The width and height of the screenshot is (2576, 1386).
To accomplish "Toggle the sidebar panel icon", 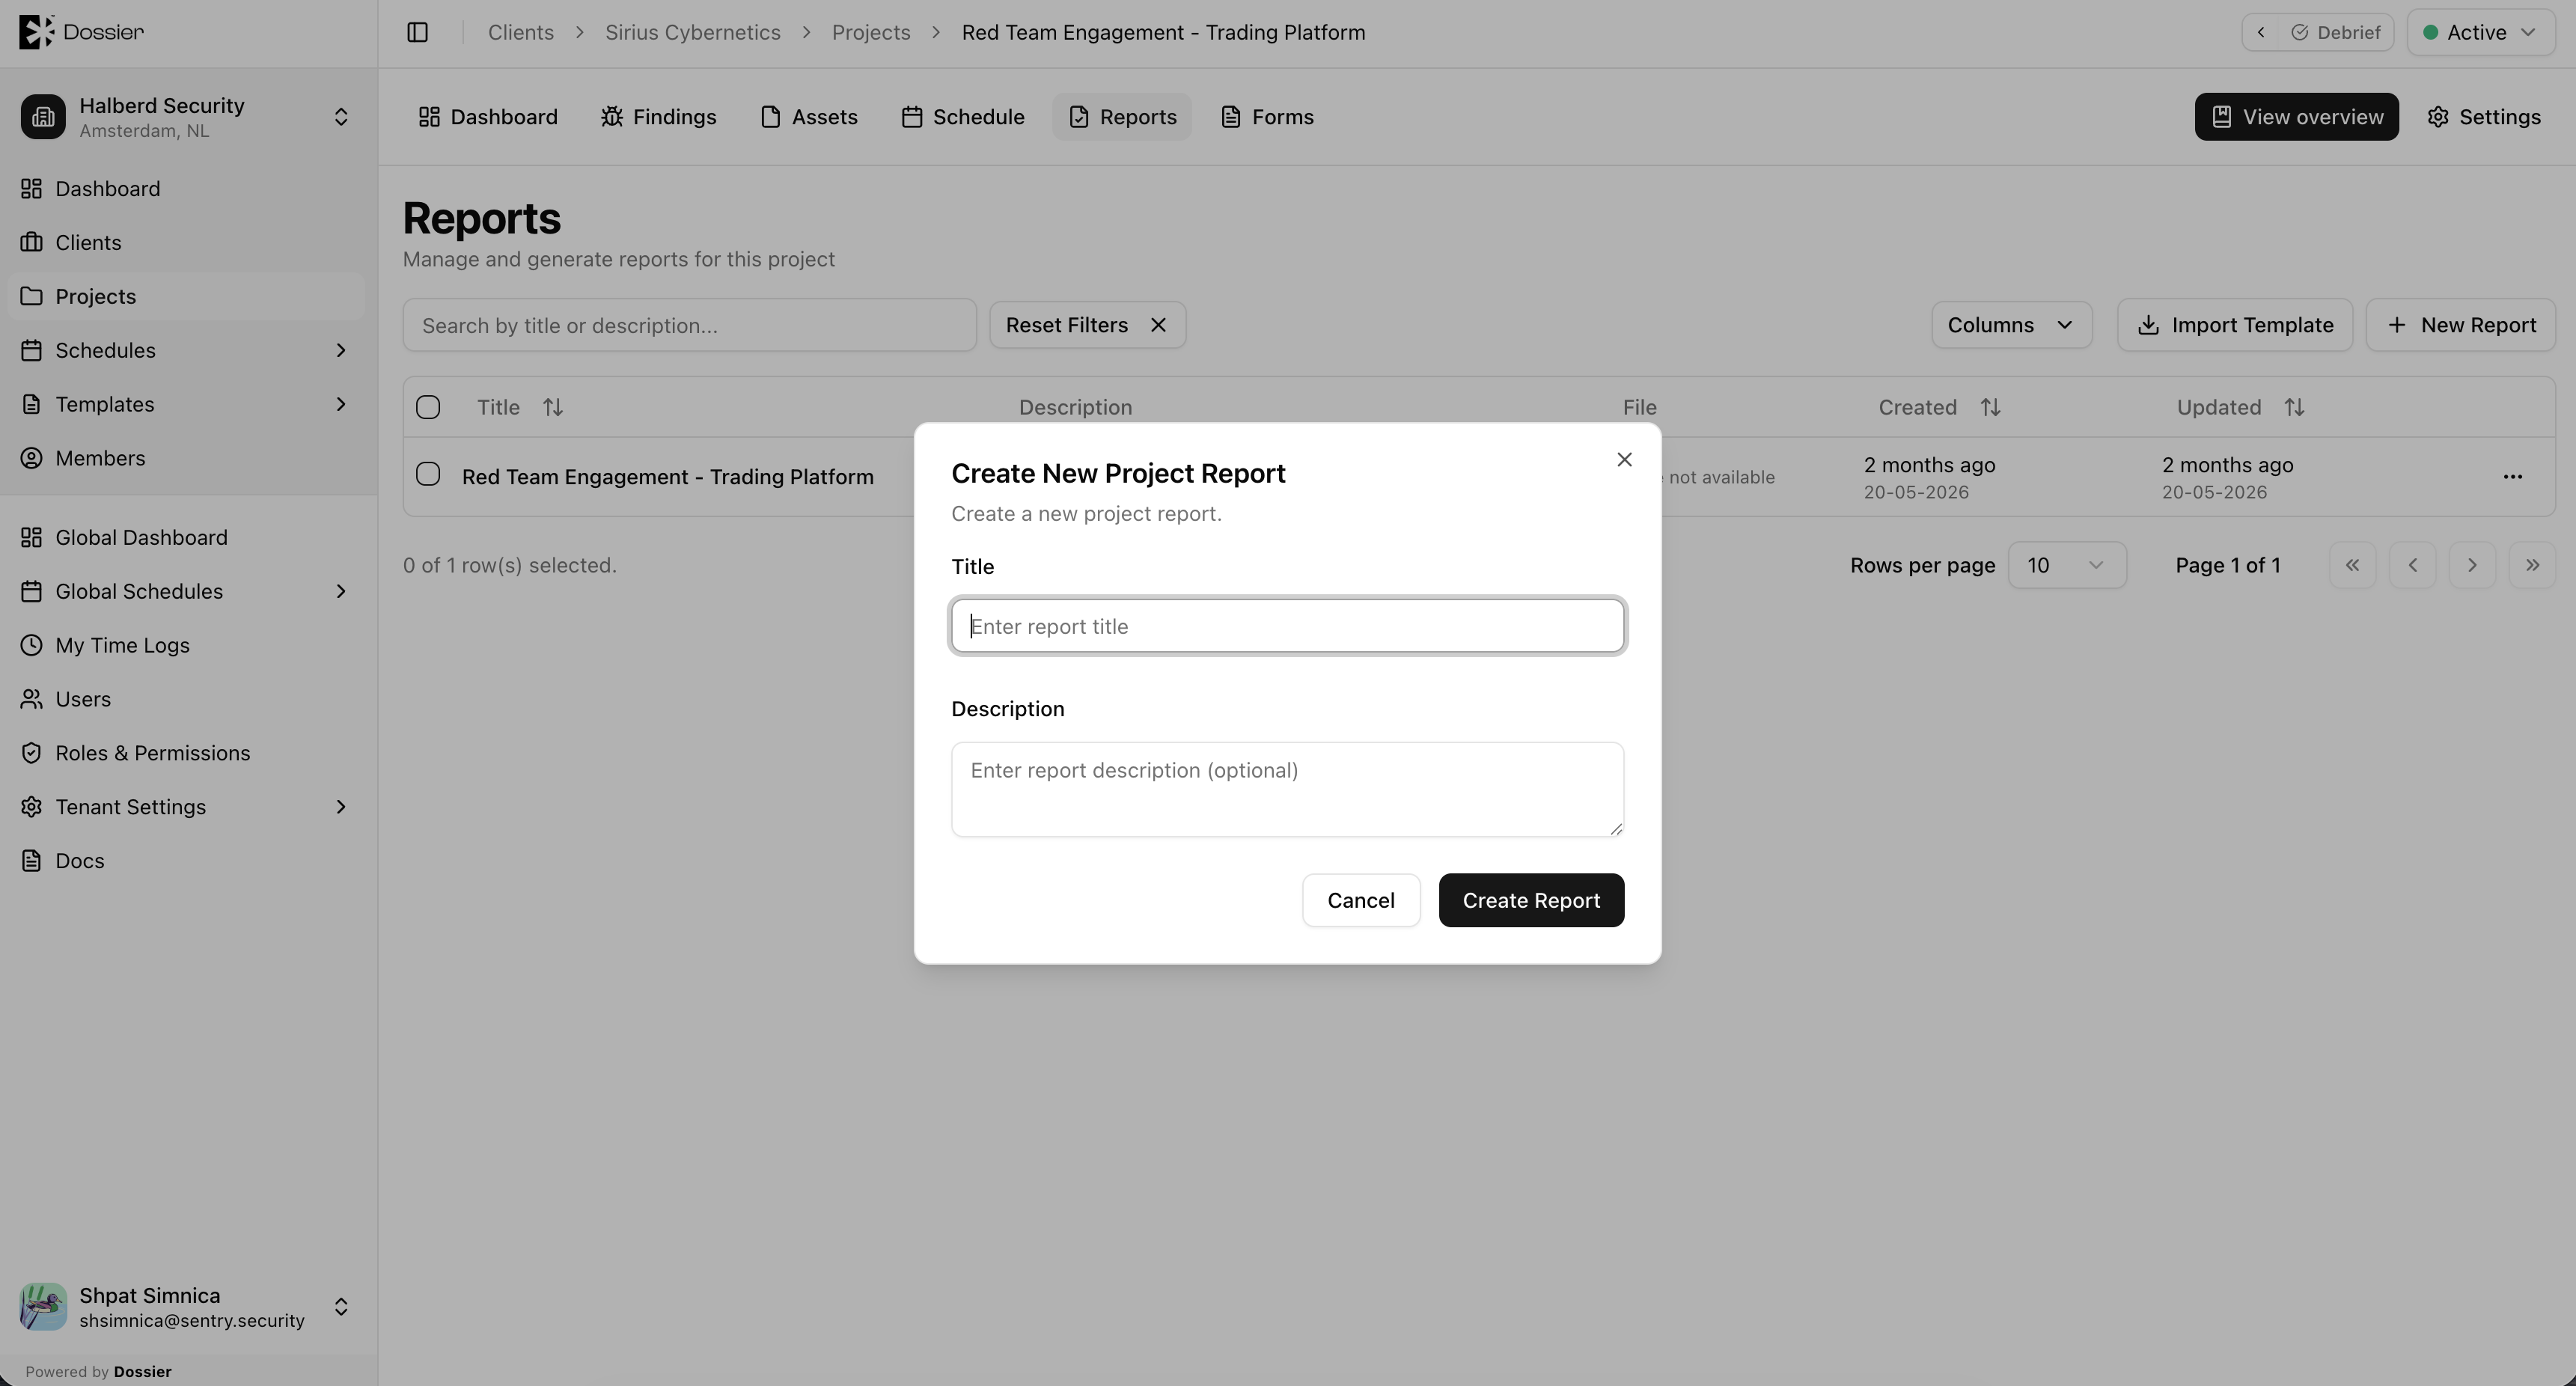I will (417, 32).
